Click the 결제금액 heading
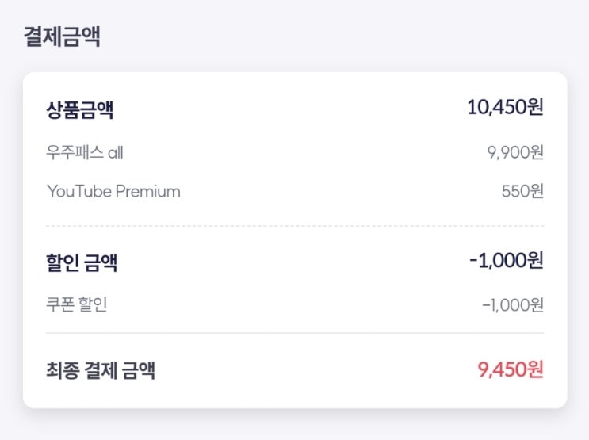The height and width of the screenshot is (440, 589). coord(62,36)
